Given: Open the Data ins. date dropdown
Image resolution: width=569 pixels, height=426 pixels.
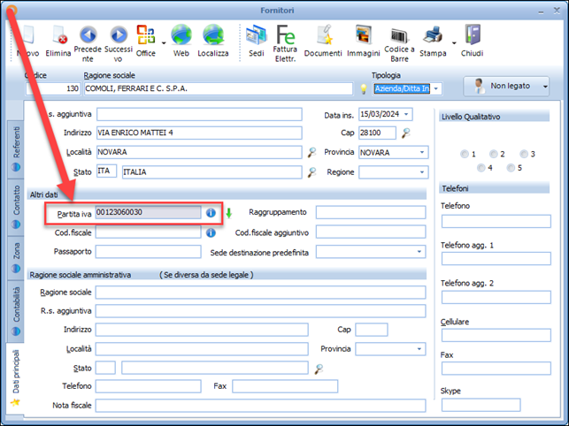Looking at the screenshot, I should (x=406, y=114).
